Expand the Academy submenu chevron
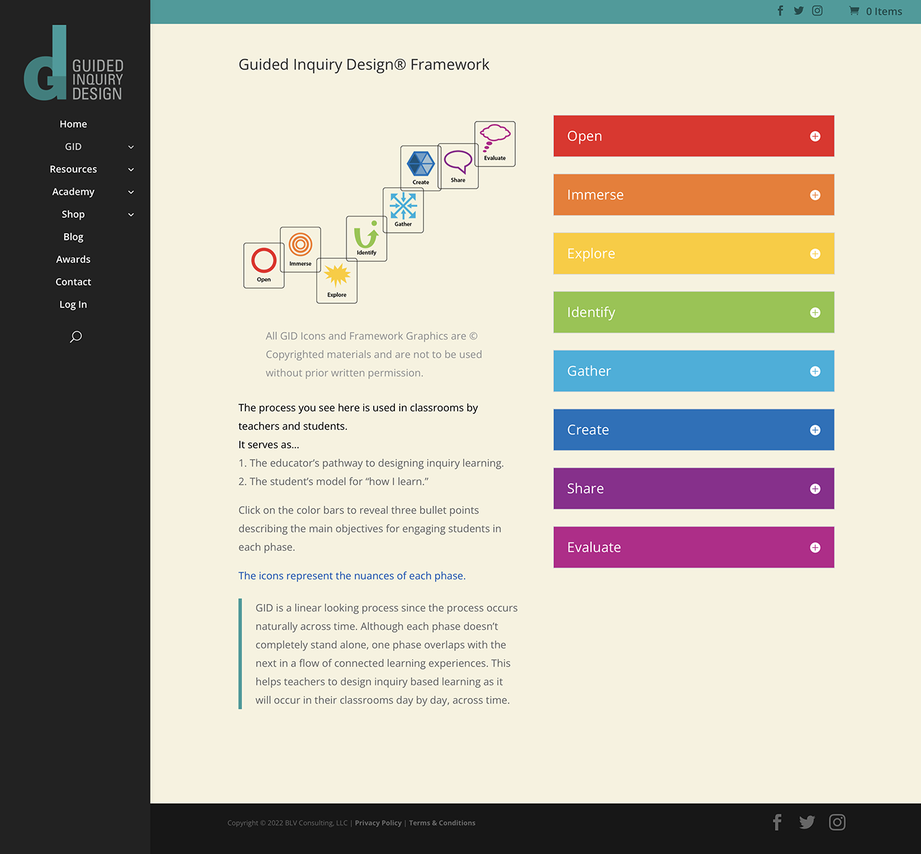 tap(131, 192)
